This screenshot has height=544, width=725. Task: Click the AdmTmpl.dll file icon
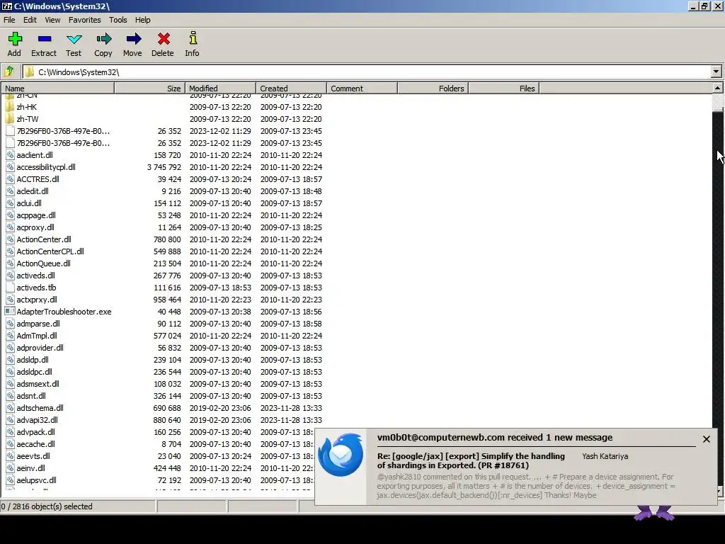coord(10,335)
